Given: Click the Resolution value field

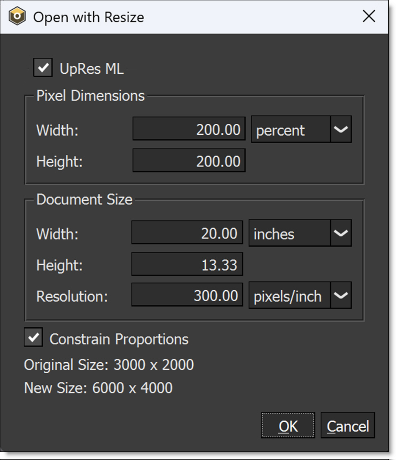Looking at the screenshot, I should click(x=187, y=296).
